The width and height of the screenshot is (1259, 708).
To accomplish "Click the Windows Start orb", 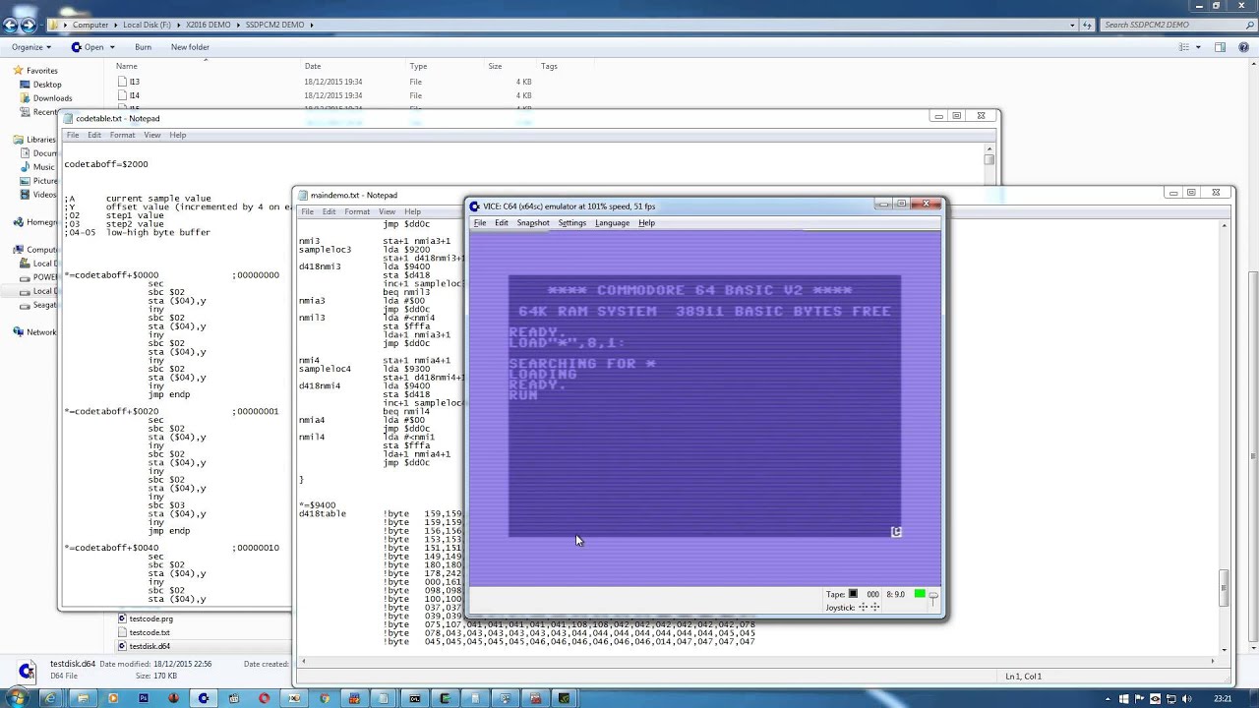I will click(x=20, y=698).
